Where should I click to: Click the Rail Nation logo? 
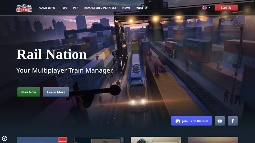coord(24,8)
